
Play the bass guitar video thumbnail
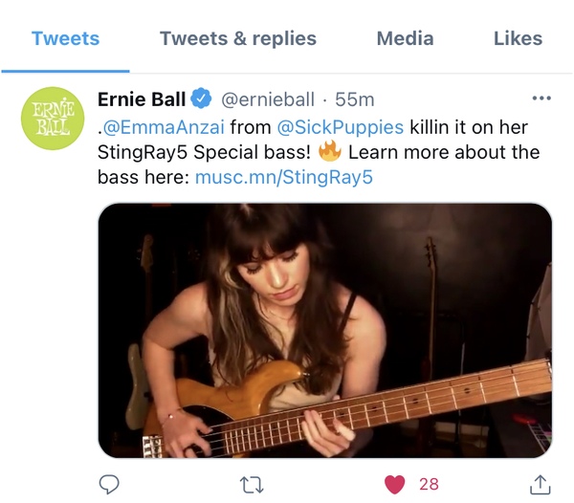pos(325,330)
